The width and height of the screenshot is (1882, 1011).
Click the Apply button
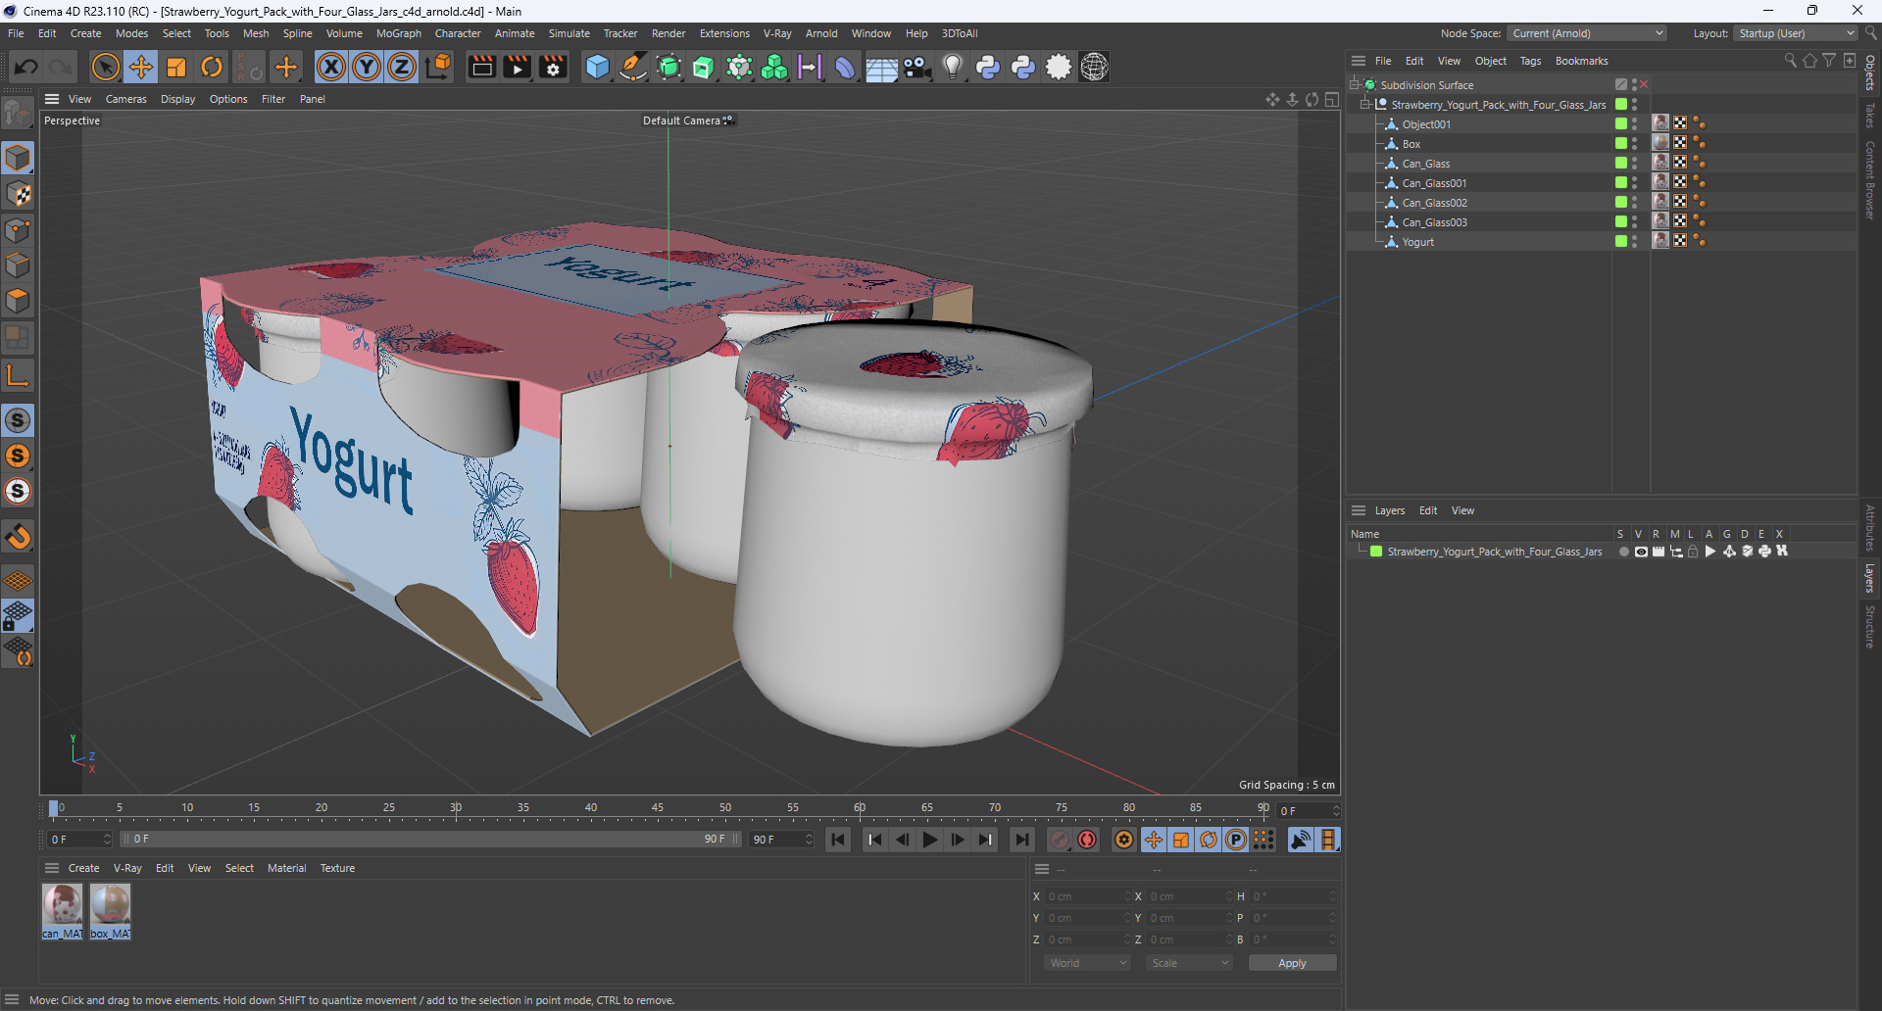[1292, 963]
